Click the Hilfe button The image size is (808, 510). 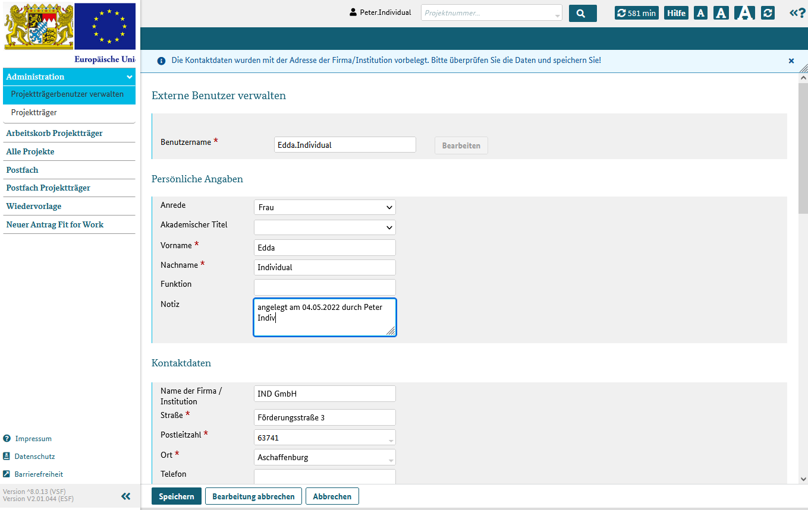point(677,13)
